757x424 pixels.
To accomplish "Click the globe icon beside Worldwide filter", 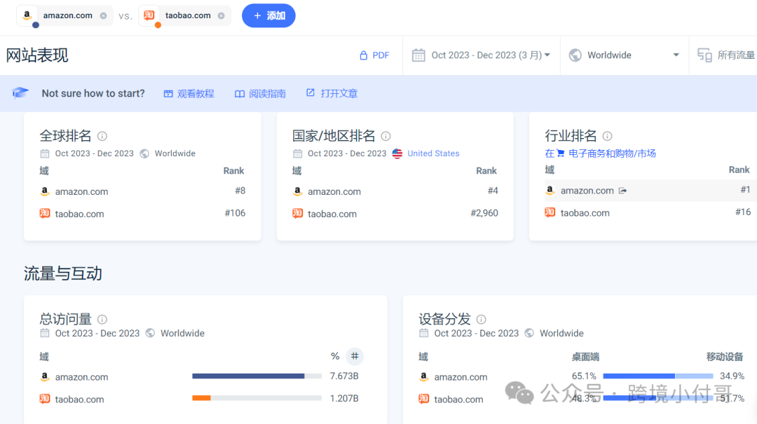I will [575, 55].
